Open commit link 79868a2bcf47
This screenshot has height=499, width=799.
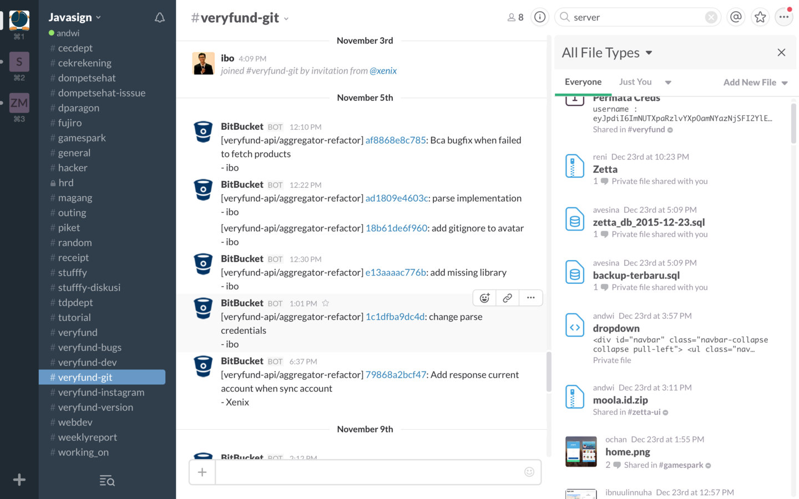pyautogui.click(x=396, y=374)
